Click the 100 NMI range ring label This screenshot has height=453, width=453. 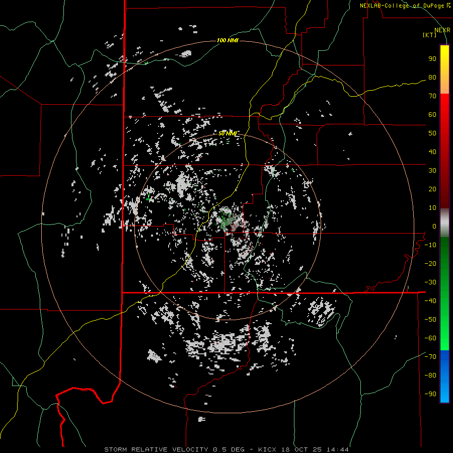coord(228,40)
